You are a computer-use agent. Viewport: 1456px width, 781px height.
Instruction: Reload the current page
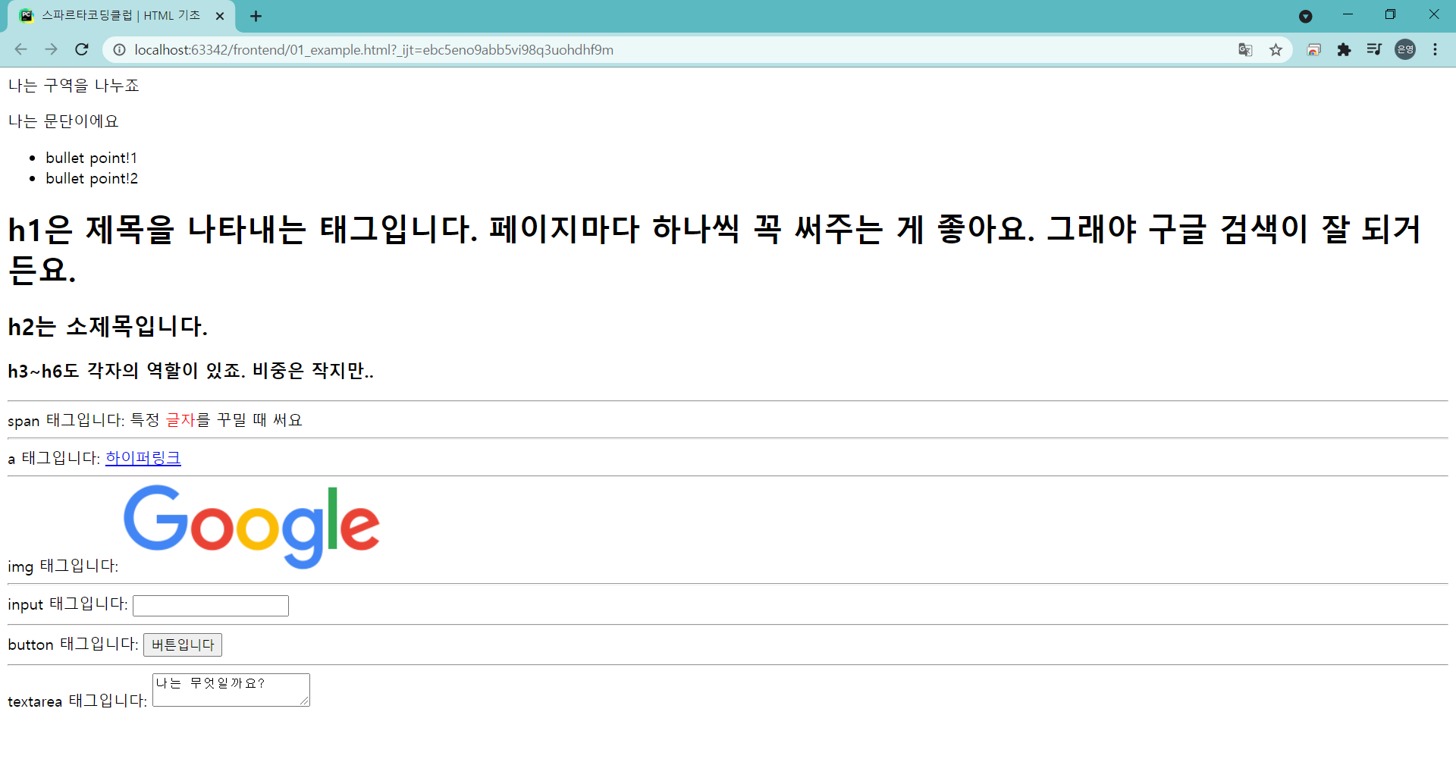[x=82, y=49]
